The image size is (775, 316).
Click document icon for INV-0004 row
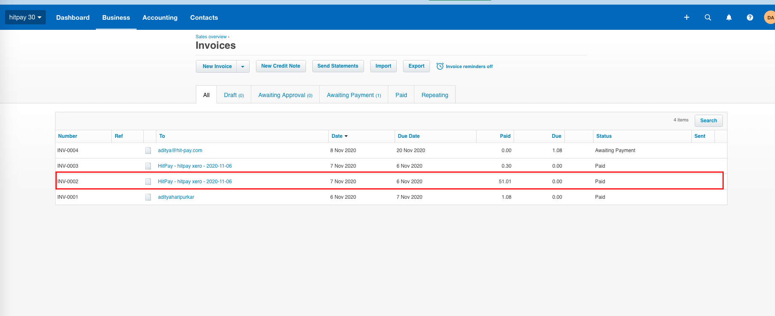pyautogui.click(x=148, y=150)
